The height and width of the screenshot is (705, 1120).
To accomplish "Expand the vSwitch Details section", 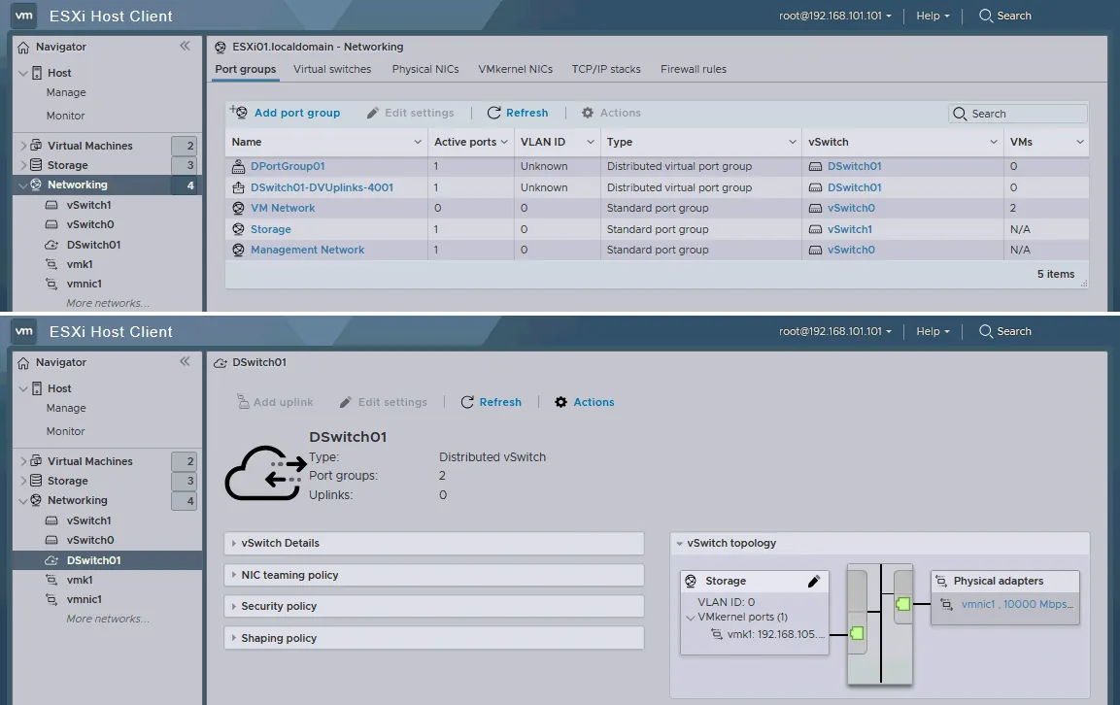I will pyautogui.click(x=433, y=543).
